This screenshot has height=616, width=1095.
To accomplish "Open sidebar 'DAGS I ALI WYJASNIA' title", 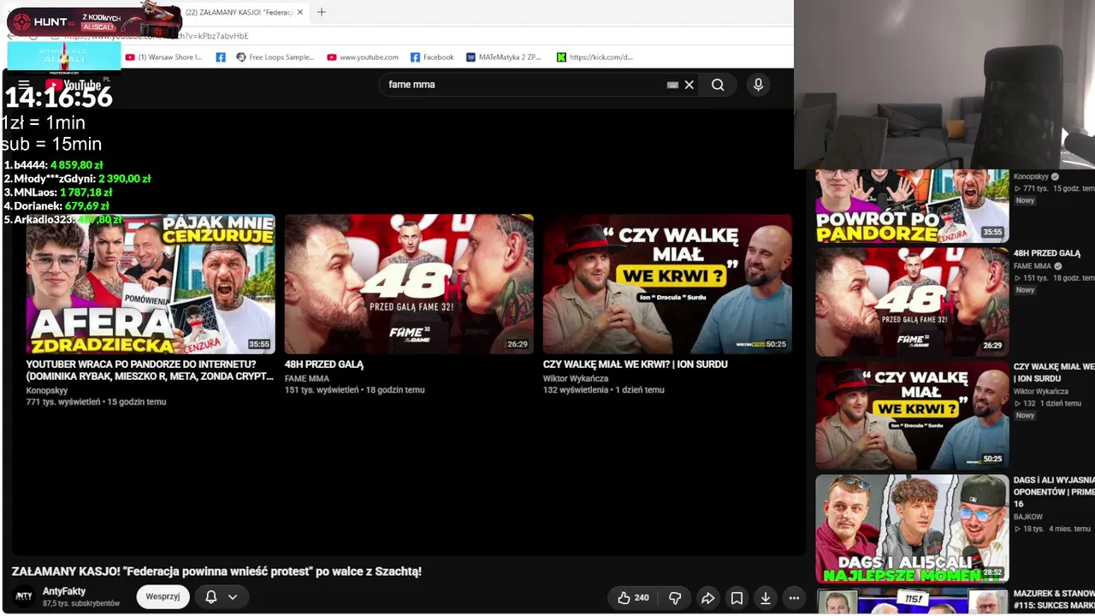I will [x=1054, y=492].
